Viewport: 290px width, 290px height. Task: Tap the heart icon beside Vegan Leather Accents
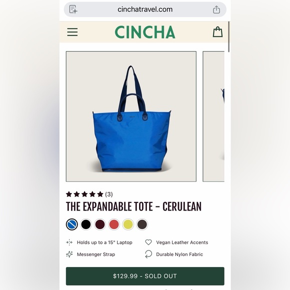click(148, 242)
